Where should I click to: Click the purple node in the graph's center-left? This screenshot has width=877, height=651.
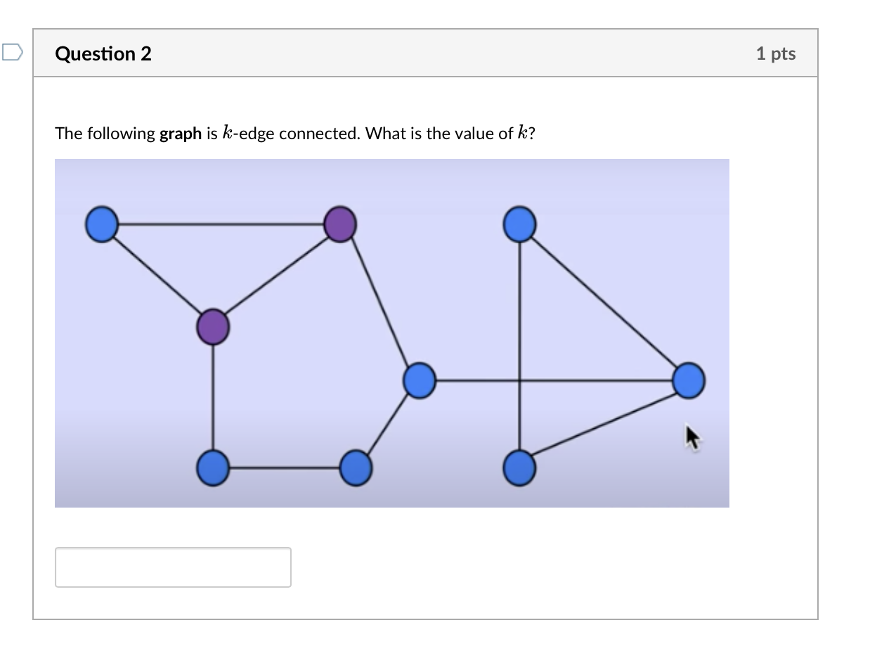click(x=212, y=326)
